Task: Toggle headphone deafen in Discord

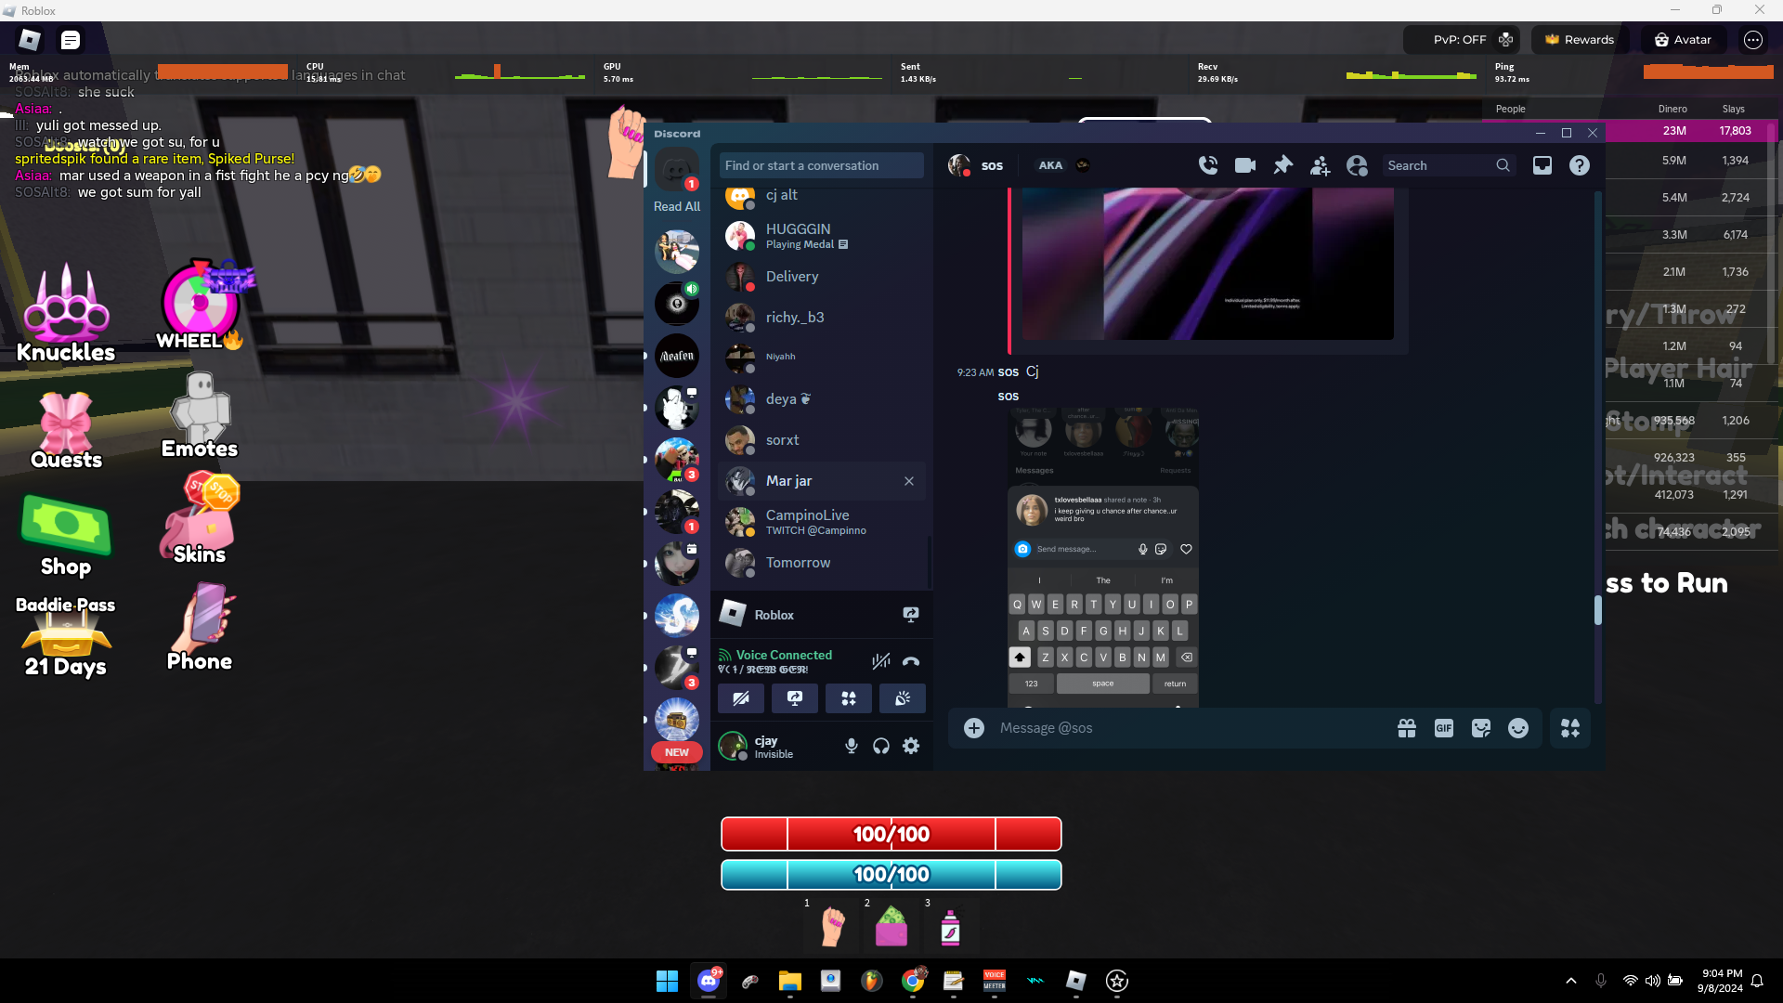Action: point(881,746)
